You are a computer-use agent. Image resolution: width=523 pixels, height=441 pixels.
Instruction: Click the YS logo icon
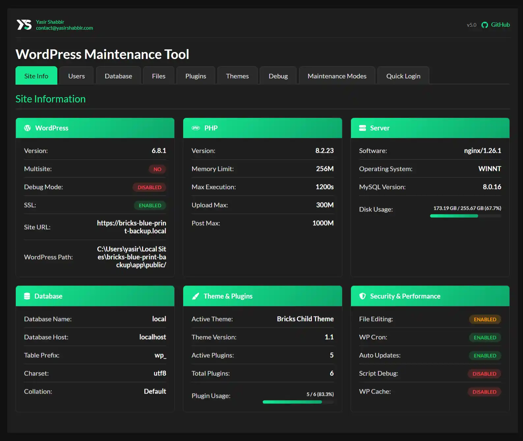point(24,25)
